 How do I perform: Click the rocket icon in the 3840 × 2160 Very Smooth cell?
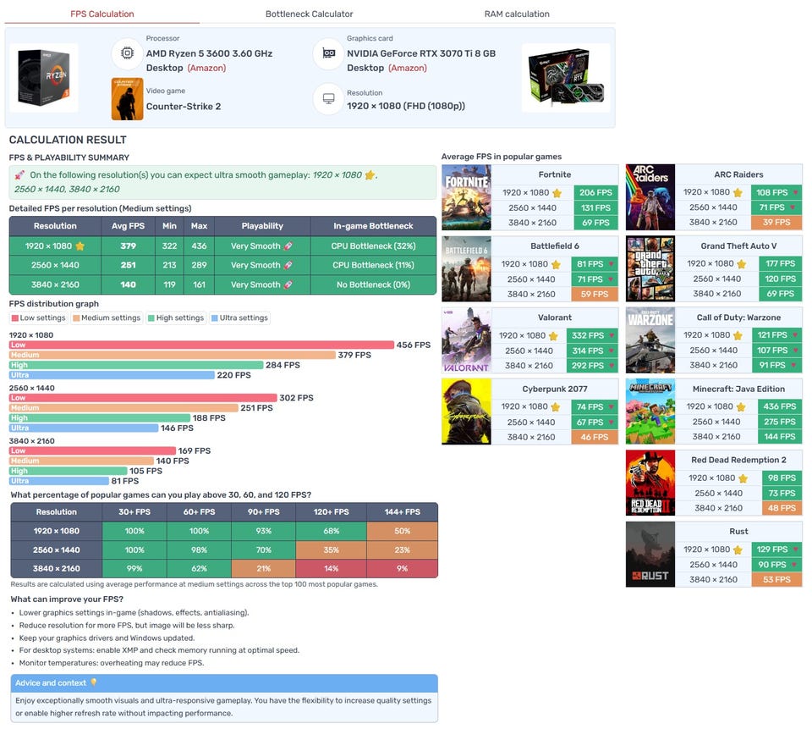click(288, 284)
